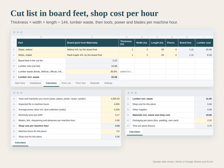
Task: Switch to the Settings tab
Action: (108, 83)
